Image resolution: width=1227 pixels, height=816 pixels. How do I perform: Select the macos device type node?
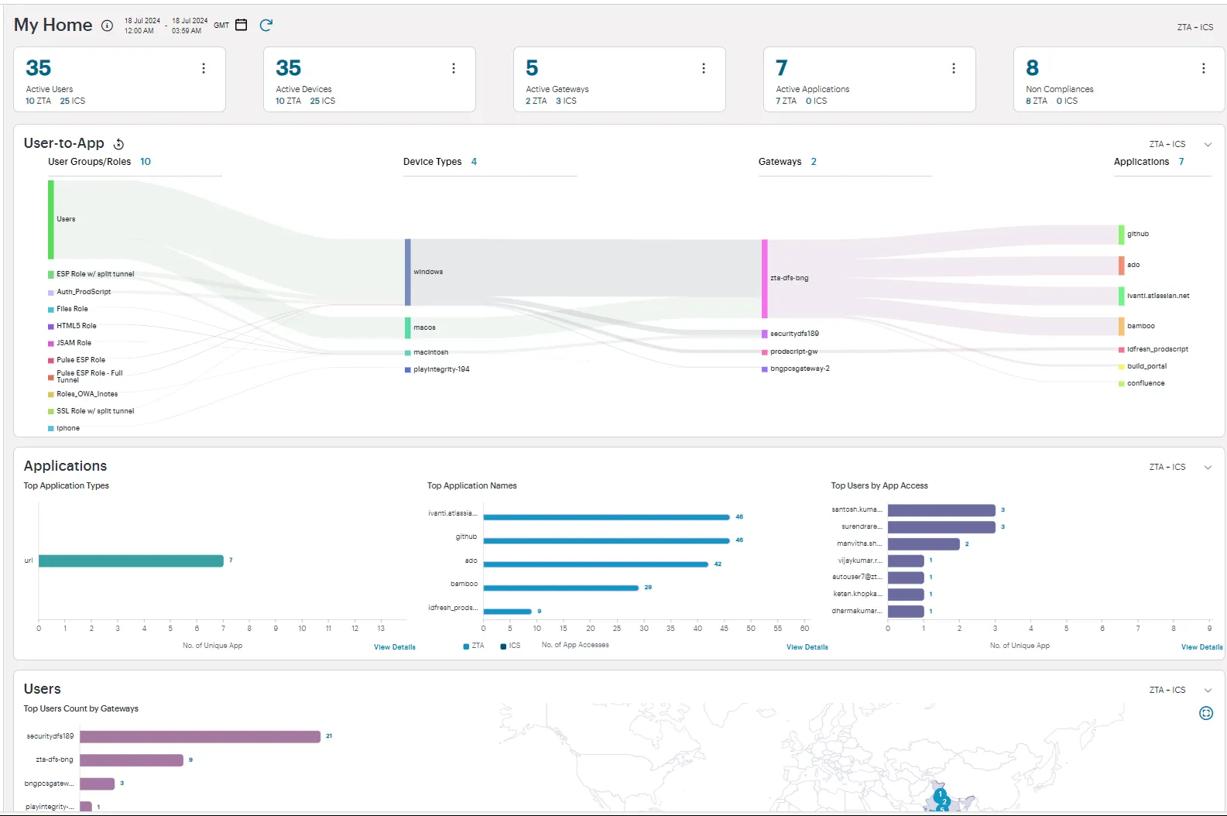(408, 328)
